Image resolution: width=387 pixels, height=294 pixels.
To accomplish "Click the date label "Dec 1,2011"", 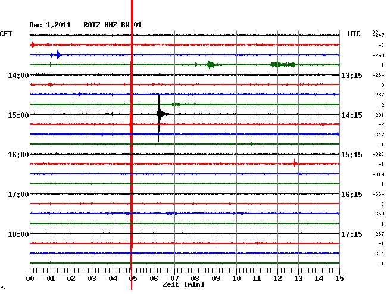I will [x=50, y=25].
